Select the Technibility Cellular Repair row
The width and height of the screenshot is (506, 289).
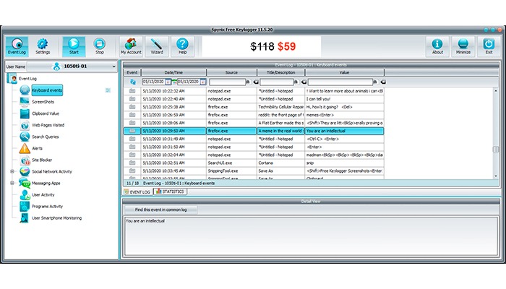[x=254, y=107]
